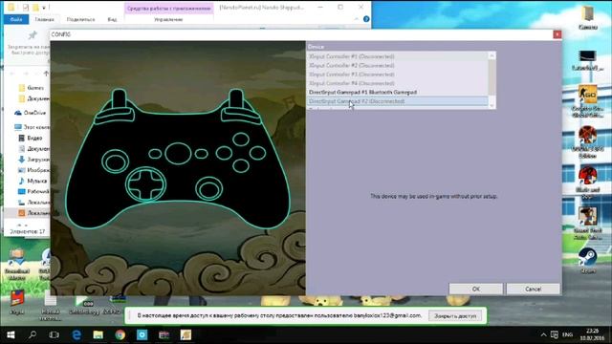Open Изображения in the Explorer sidebar
The width and height of the screenshot is (612, 344).
33,170
